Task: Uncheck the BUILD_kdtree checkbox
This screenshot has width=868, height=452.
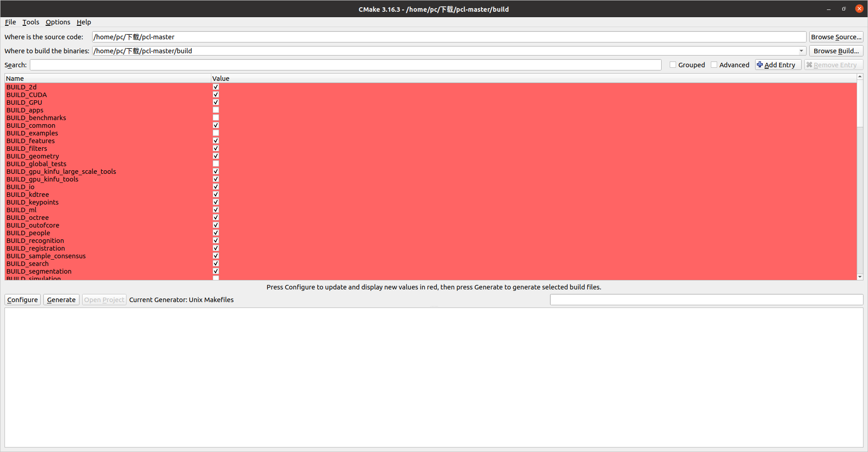Action: 216,195
